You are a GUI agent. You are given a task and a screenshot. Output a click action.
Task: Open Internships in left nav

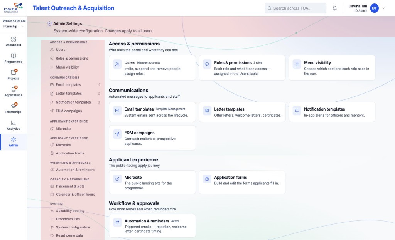(x=14, y=108)
